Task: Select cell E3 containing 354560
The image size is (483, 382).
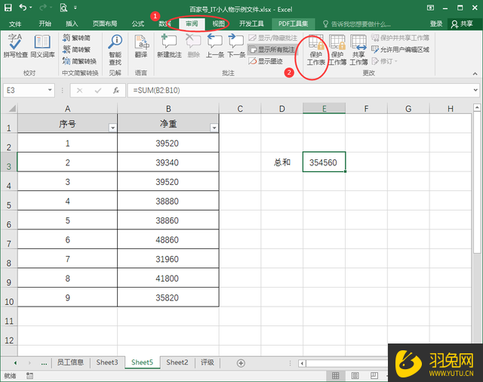Action: [324, 162]
